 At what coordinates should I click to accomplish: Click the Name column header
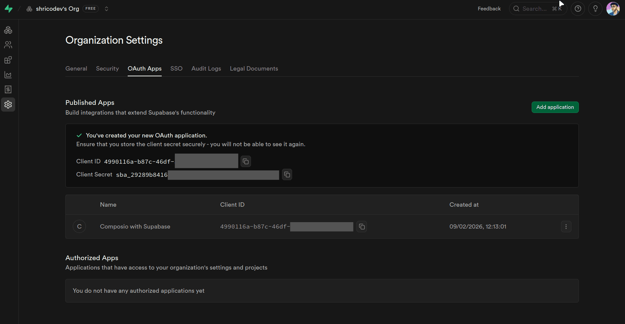108,205
